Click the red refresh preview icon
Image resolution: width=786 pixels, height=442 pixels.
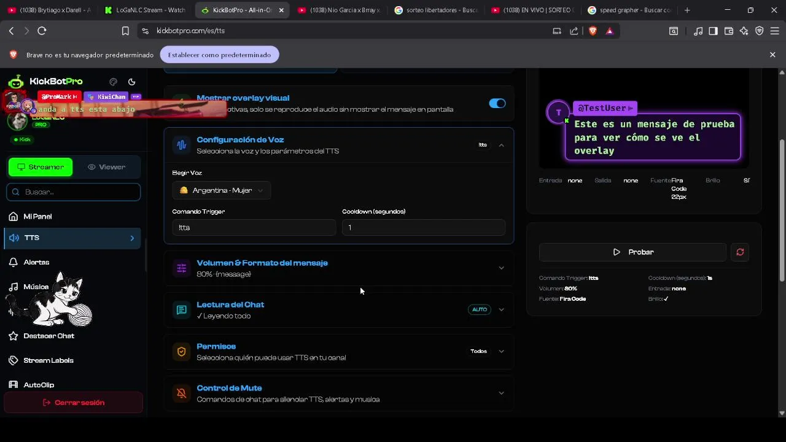tap(740, 252)
